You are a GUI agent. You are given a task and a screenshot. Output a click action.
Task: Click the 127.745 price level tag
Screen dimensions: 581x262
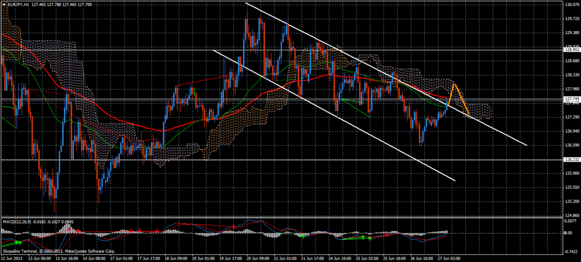(571, 99)
